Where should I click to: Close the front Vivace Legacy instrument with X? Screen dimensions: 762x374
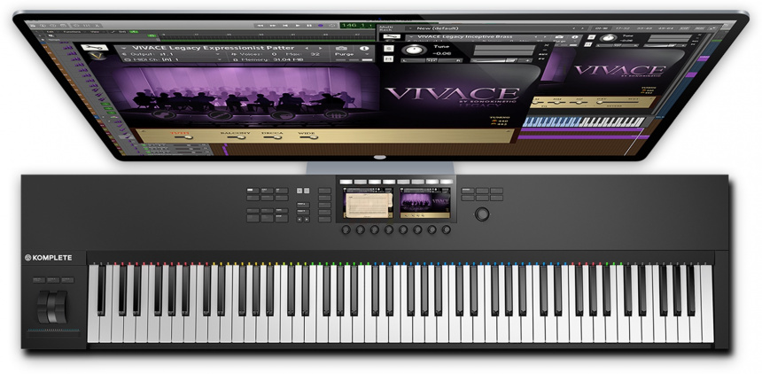547,44
